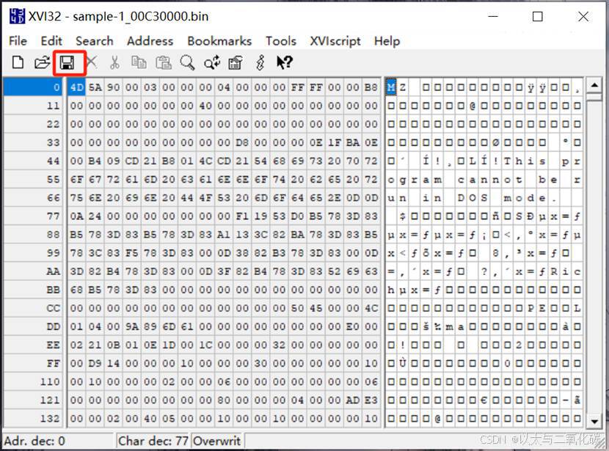609x451 pixels.
Task: Open the File menu
Action: (18, 41)
